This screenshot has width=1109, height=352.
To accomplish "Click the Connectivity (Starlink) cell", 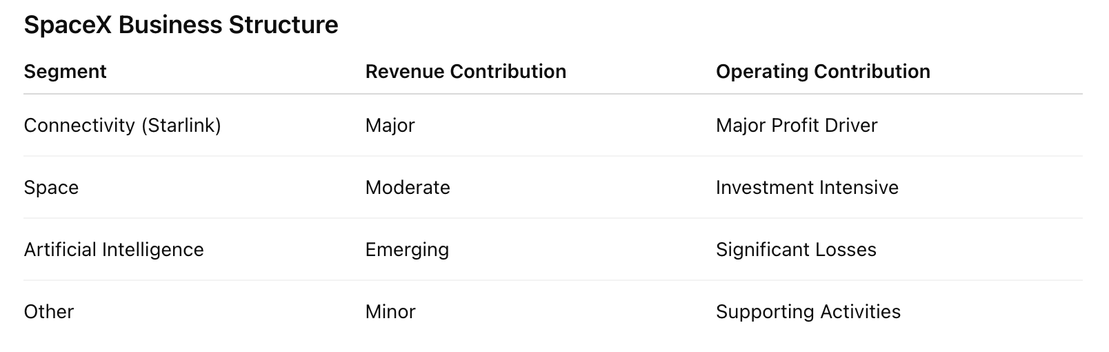I will point(122,126).
